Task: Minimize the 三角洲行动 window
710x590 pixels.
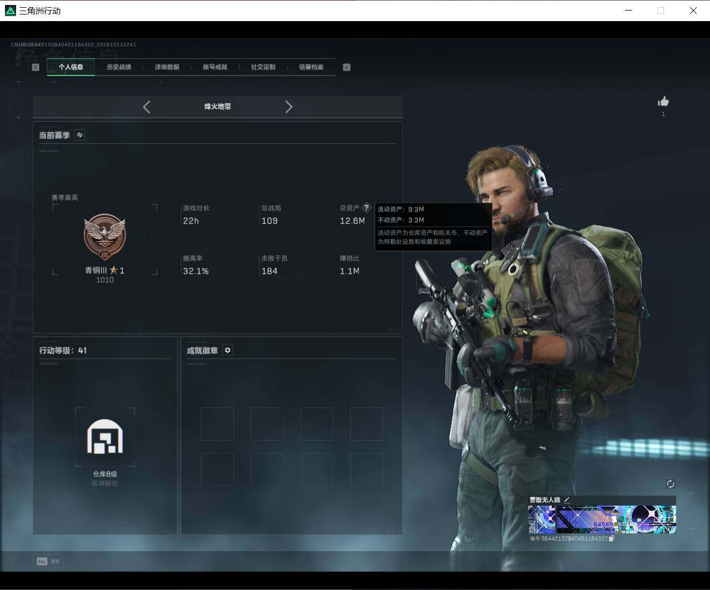Action: 628,11
